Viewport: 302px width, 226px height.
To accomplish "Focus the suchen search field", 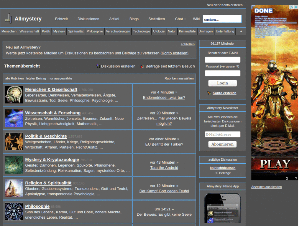I will 222,19.
